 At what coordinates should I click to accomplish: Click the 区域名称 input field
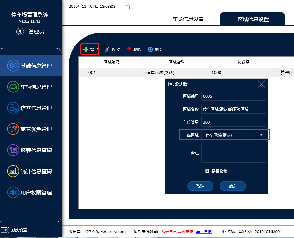(x=234, y=109)
